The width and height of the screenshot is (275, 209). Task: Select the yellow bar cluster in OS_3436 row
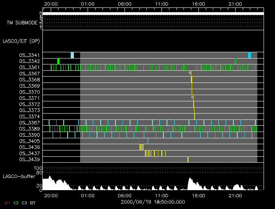pos(141,147)
